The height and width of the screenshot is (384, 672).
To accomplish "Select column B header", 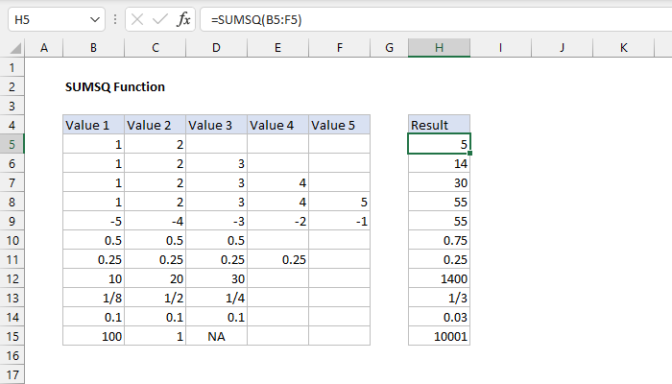I will click(x=93, y=48).
